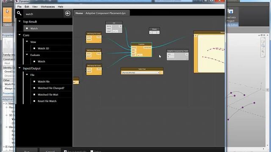Click the Modify tool in Revit ribbon
271x152 pixels.
pyautogui.click(x=7, y=14)
